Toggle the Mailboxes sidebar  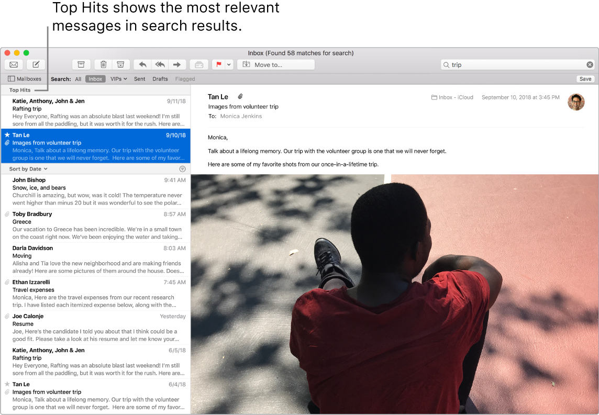(25, 78)
